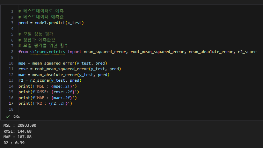Click the comment '# 모델 평가를 위한 함수'
The width and height of the screenshot is (263, 148).
click(43, 46)
